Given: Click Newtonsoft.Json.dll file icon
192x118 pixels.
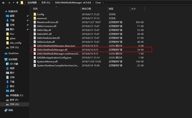Looking at the screenshot, I should [35, 22].
